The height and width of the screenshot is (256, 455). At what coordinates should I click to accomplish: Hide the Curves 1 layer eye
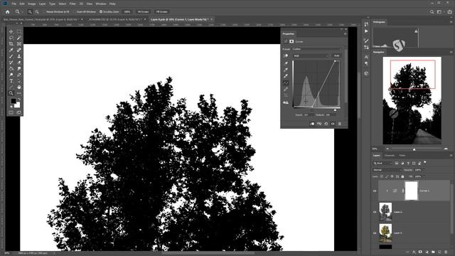(x=375, y=191)
